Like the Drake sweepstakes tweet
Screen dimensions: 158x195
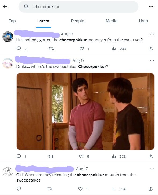point(81,156)
